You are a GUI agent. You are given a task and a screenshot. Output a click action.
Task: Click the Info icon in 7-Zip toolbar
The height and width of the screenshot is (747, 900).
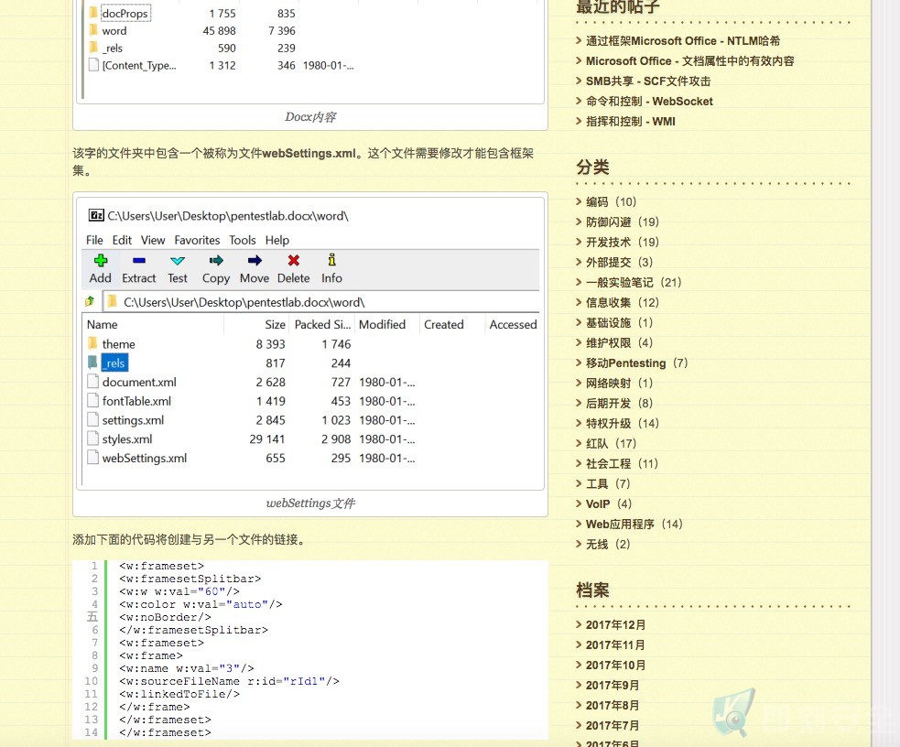(x=331, y=260)
